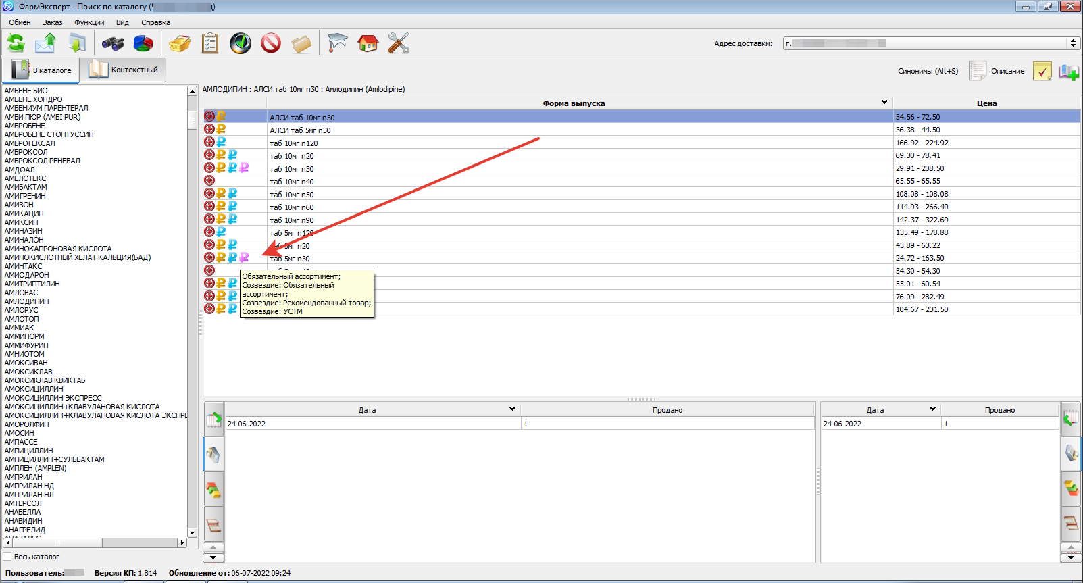
Task: Click the green refresh arrows toolbar icon
Action: pyautogui.click(x=16, y=43)
